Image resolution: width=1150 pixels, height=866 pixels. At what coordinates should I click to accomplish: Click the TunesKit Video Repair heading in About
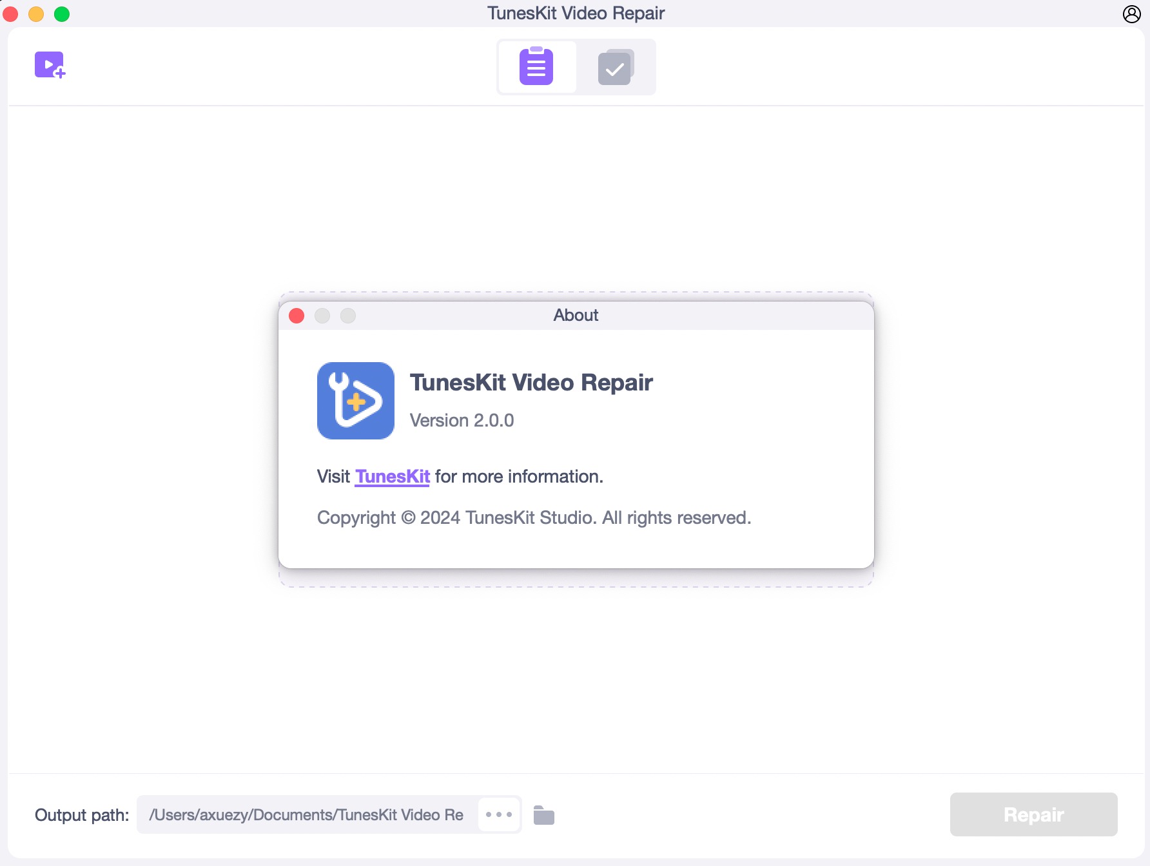(x=531, y=383)
